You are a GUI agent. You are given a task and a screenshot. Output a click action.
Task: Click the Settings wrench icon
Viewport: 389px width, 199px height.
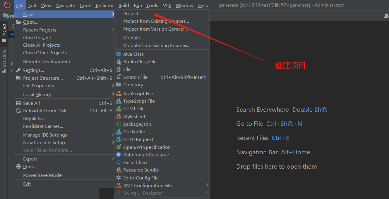click(x=18, y=70)
